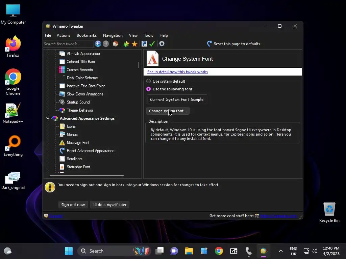This screenshot has width=346, height=259.
Task: Open settings via the gear toolbar icon
Action: click(162, 44)
